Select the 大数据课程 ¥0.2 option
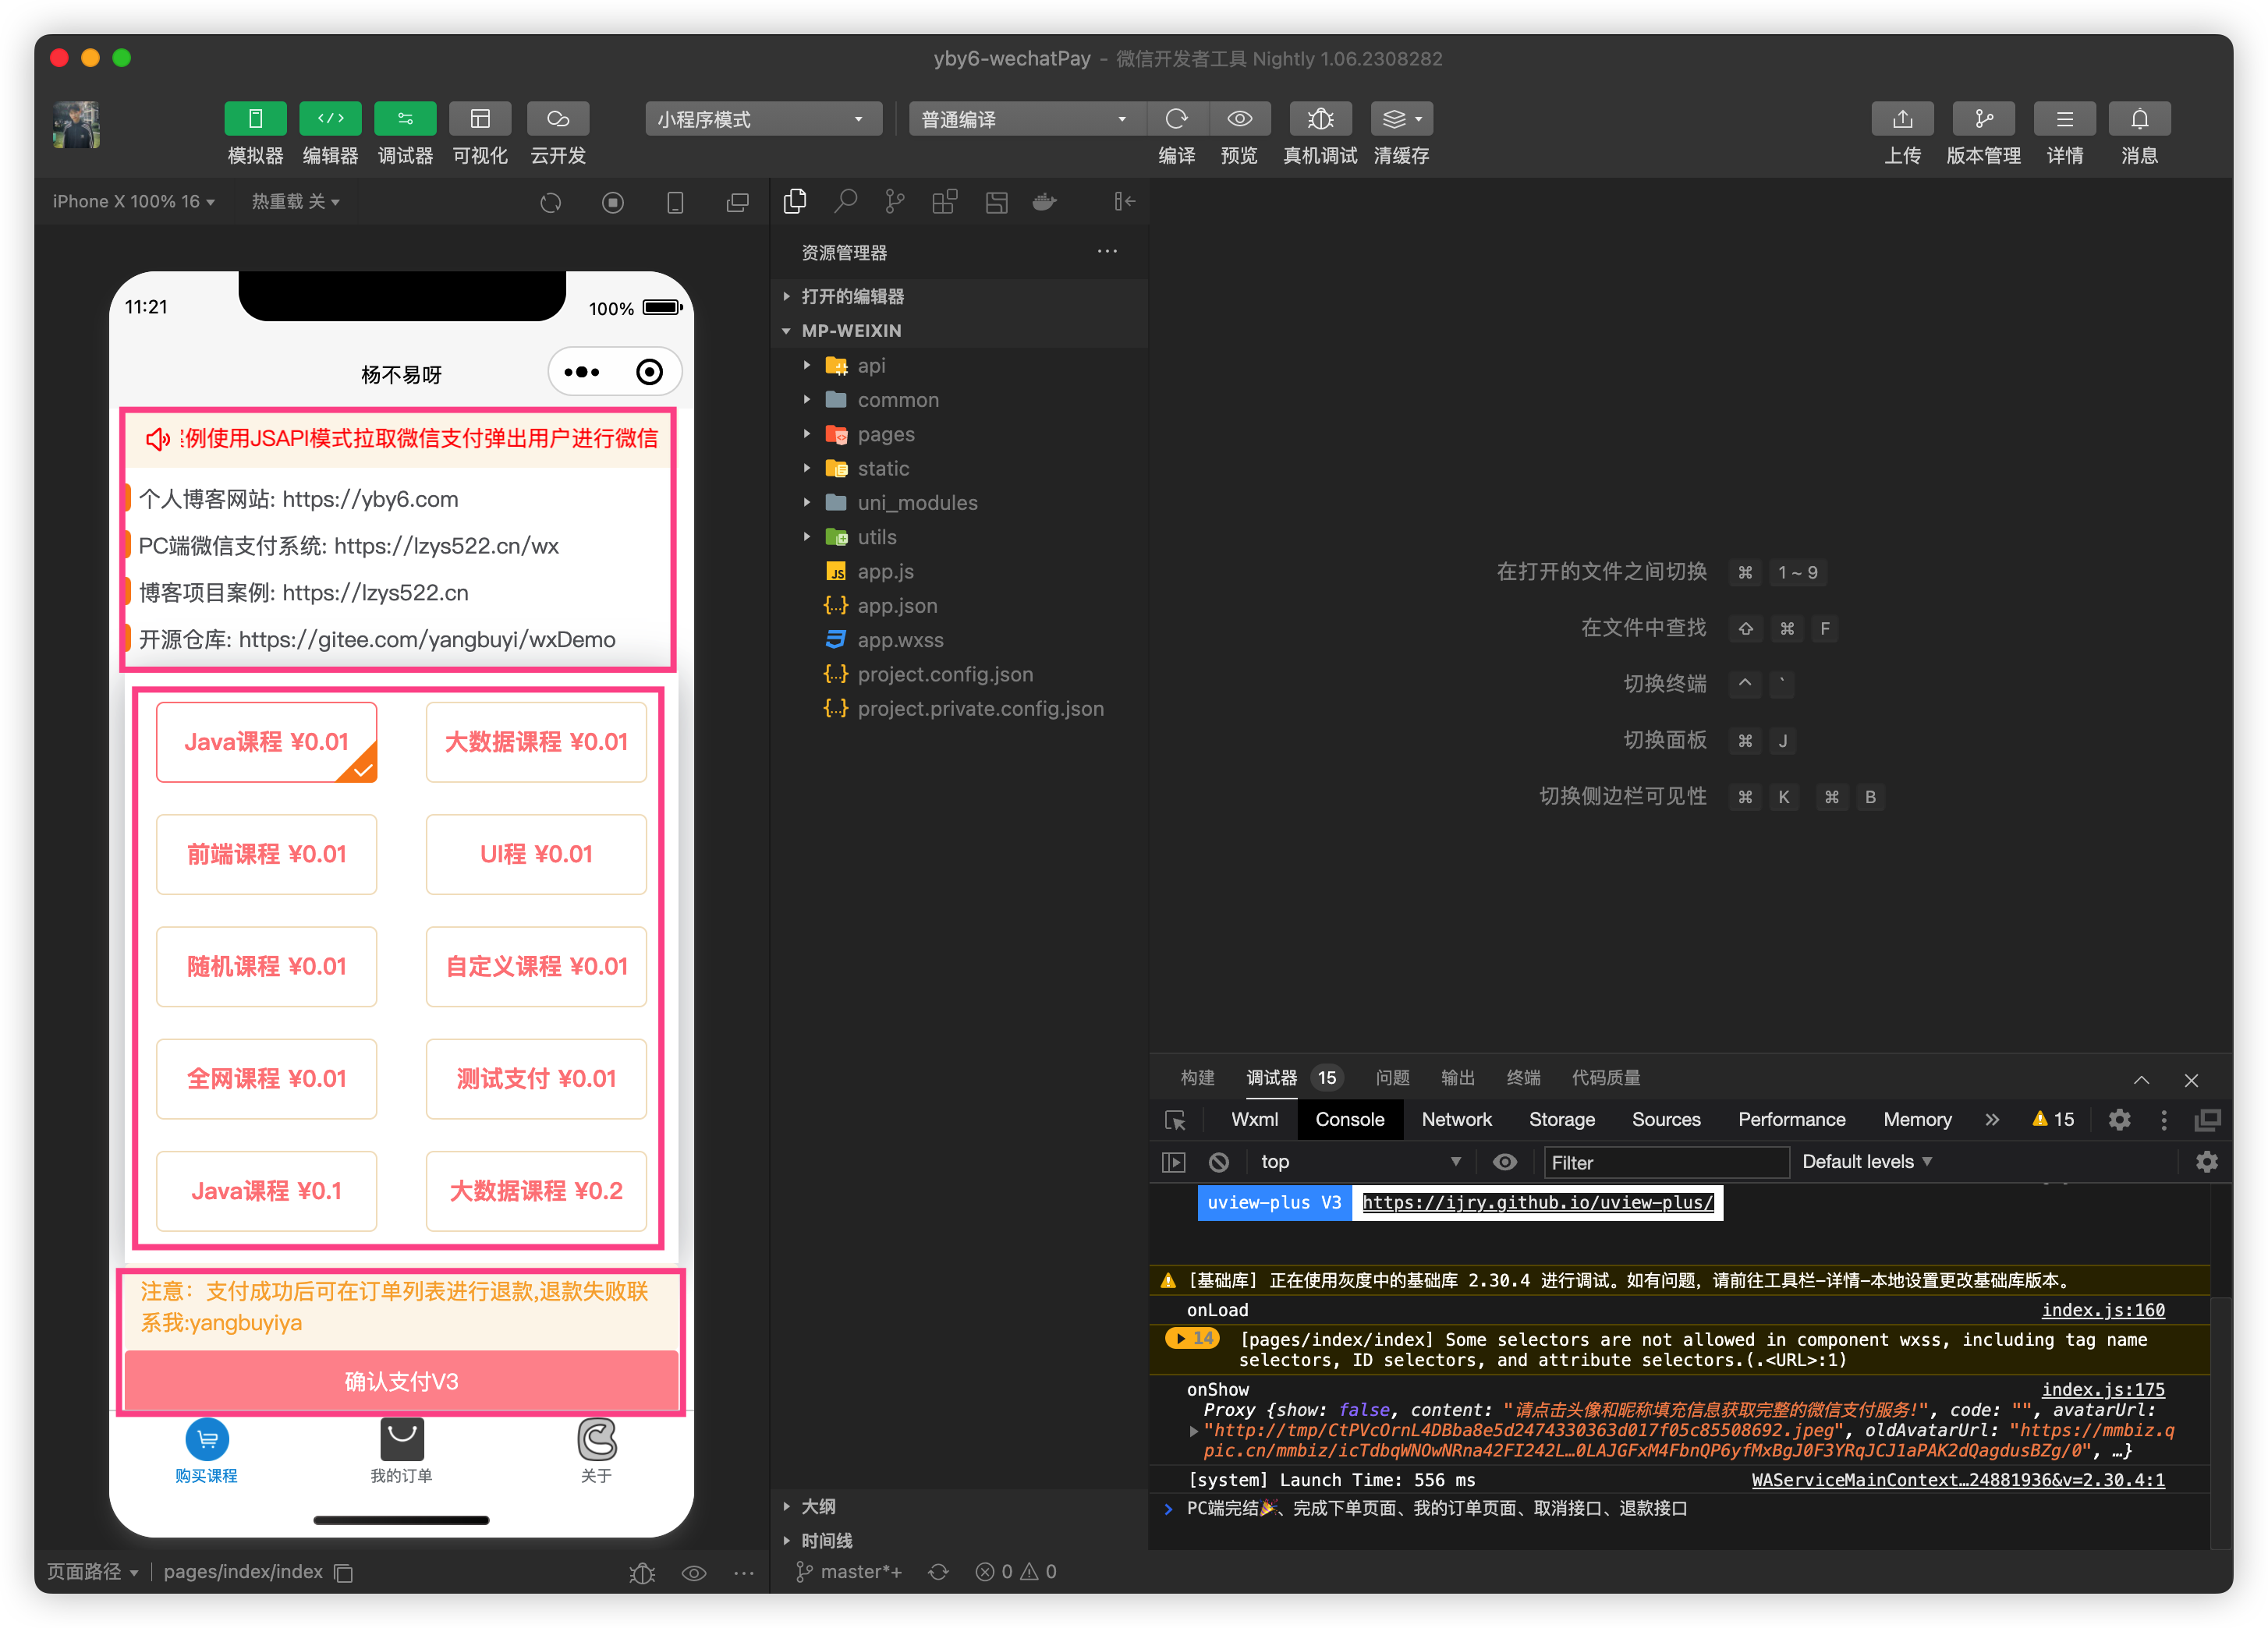Screen dimensions: 2268x1628 tap(536, 1191)
